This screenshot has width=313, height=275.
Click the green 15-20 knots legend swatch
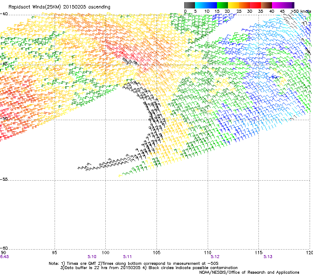222,5
